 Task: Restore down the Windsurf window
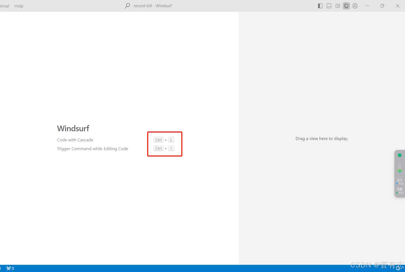[x=382, y=6]
